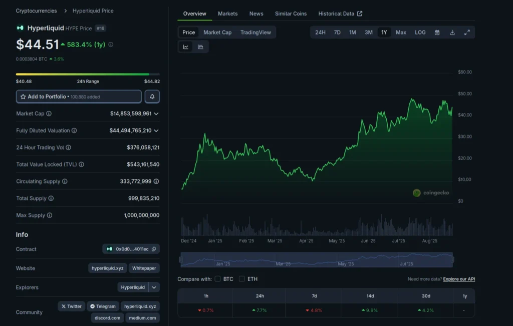Image resolution: width=513 pixels, height=326 pixels.
Task: Switch to the Overview tab
Action: click(195, 13)
